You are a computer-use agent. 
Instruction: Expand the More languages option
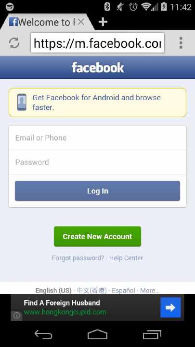[150, 290]
